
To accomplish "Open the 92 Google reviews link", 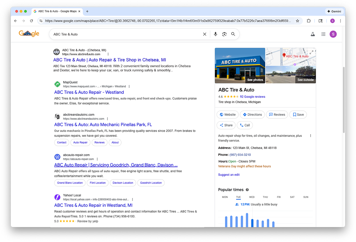I will [x=252, y=97].
